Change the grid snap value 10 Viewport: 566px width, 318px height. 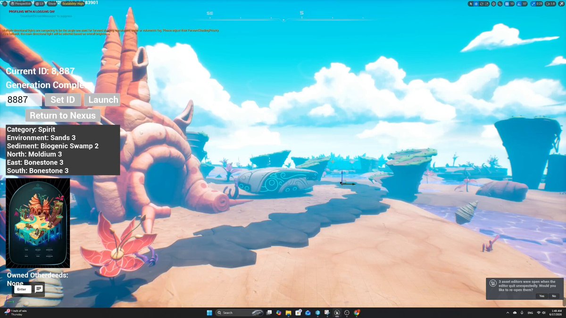pos(512,4)
